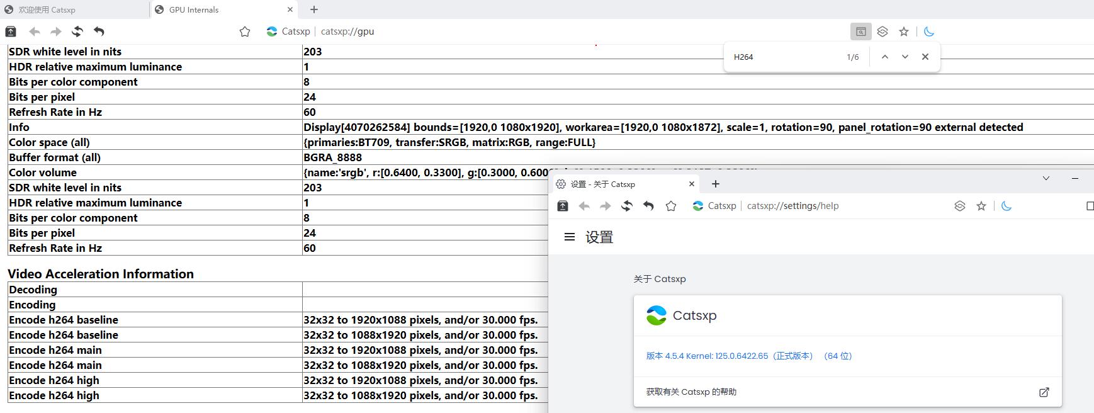Click the find-in-page icon above the H264 box
The height and width of the screenshot is (413, 1094).
pyautogui.click(x=860, y=31)
